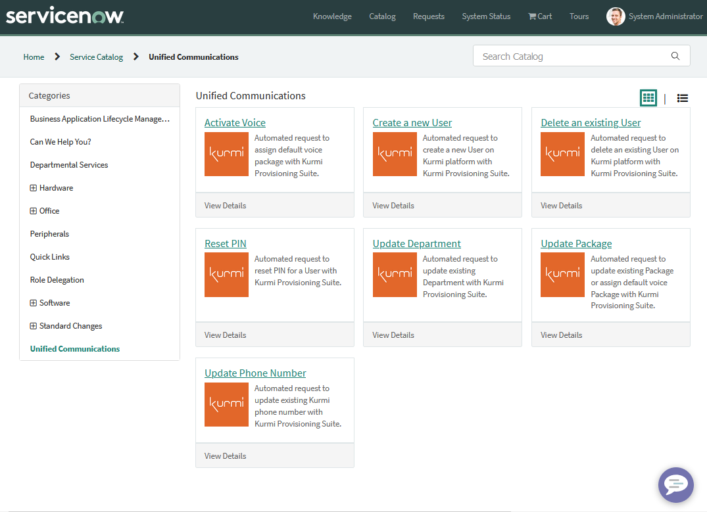
Task: Select the Quick Links category
Action: [x=49, y=257]
